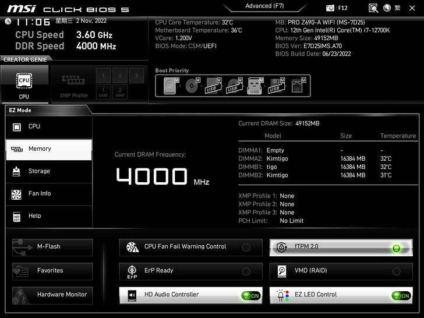Click the ErP leaf icon
This screenshot has width=424, height=318.
pos(132,272)
